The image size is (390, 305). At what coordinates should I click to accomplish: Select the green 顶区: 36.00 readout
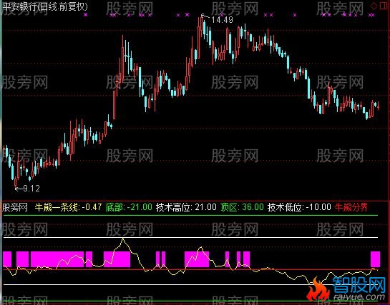click(242, 207)
